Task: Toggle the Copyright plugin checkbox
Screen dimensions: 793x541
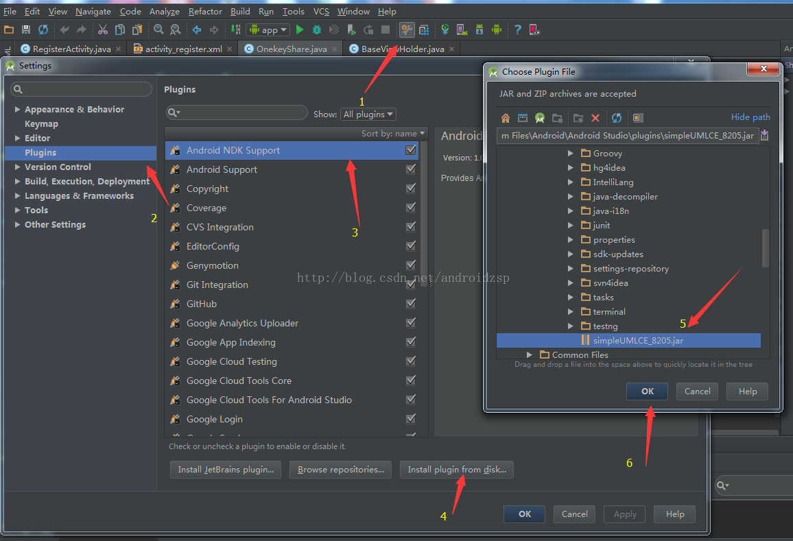Action: coord(411,188)
